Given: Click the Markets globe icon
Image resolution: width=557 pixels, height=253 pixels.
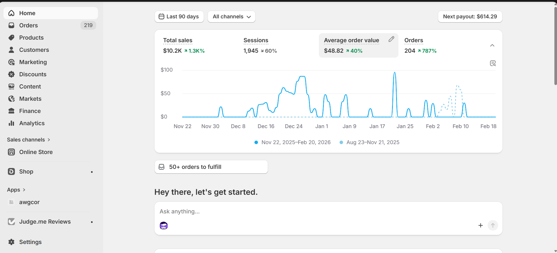Looking at the screenshot, I should point(11,99).
